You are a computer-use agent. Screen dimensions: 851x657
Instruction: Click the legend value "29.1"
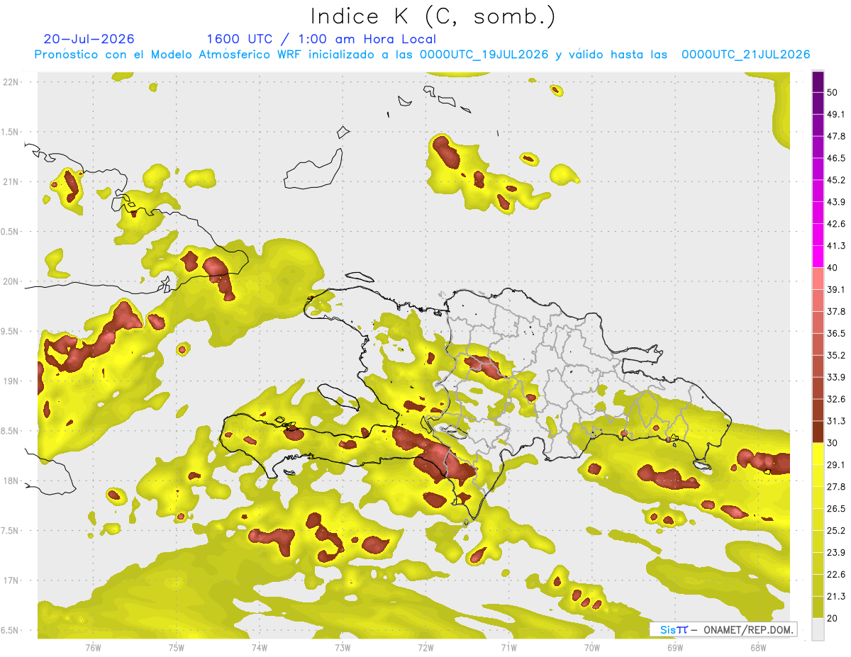click(x=836, y=465)
